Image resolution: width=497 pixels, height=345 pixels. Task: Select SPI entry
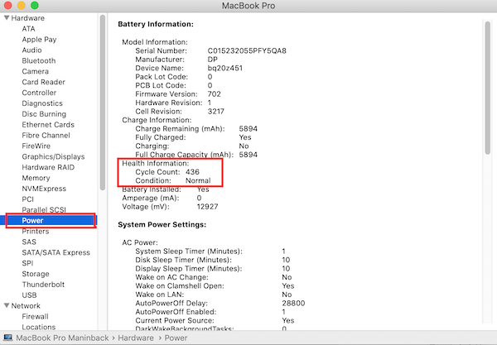pos(27,263)
